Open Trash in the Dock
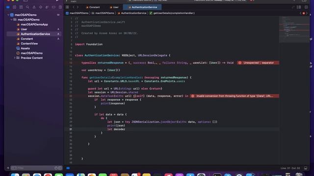 point(299,175)
